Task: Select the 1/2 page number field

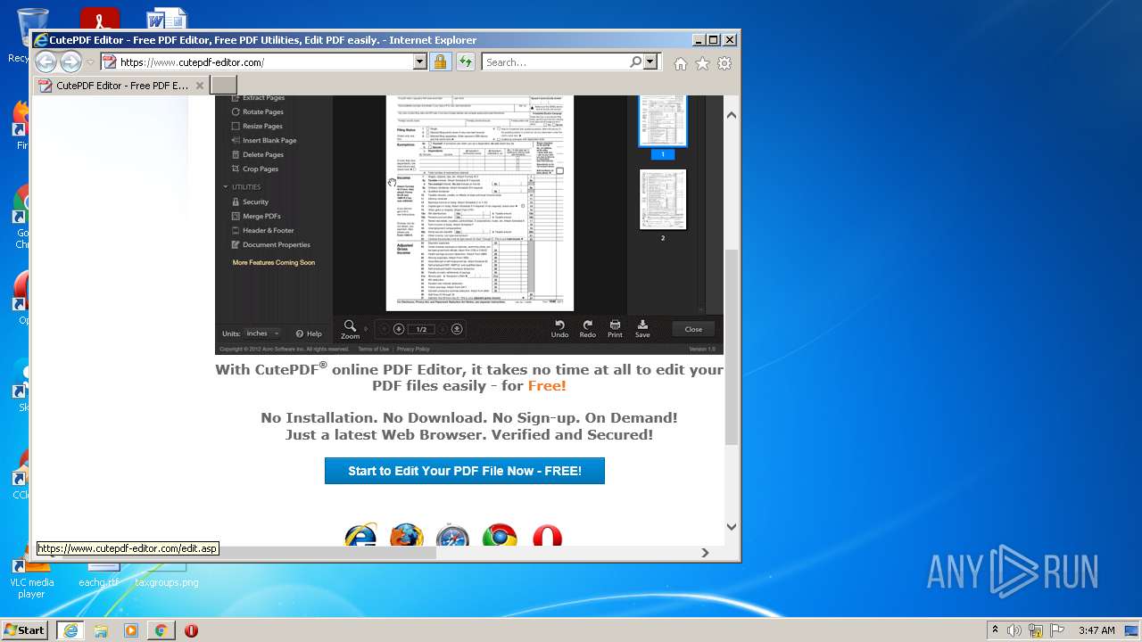Action: 422,329
